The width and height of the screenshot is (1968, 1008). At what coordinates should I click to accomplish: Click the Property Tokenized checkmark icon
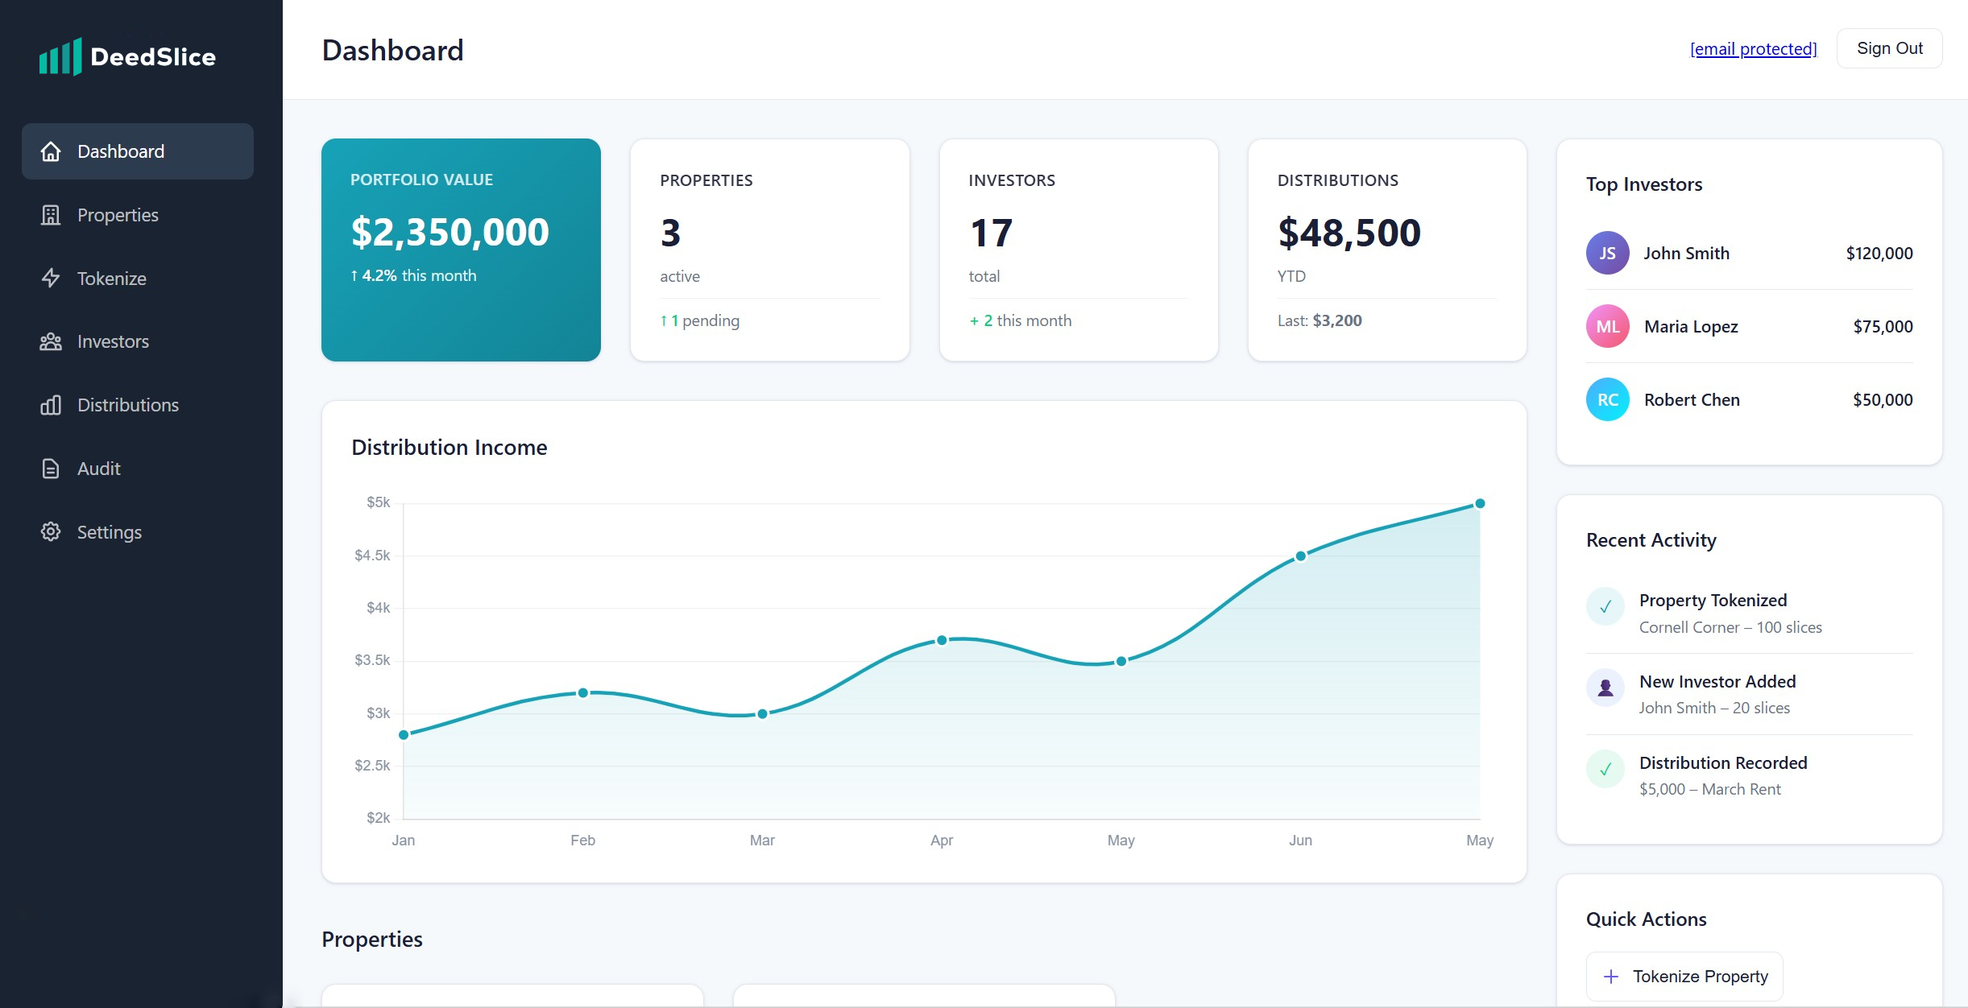pos(1606,607)
